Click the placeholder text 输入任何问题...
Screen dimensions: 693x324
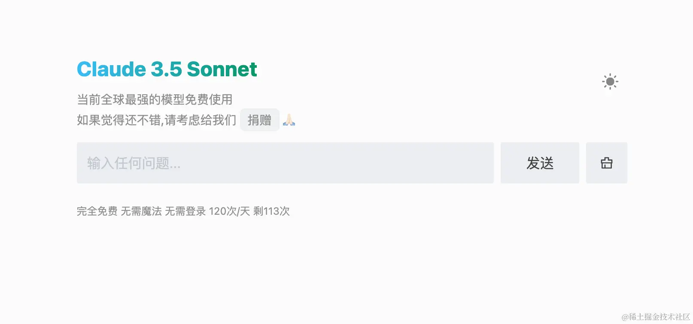click(134, 163)
